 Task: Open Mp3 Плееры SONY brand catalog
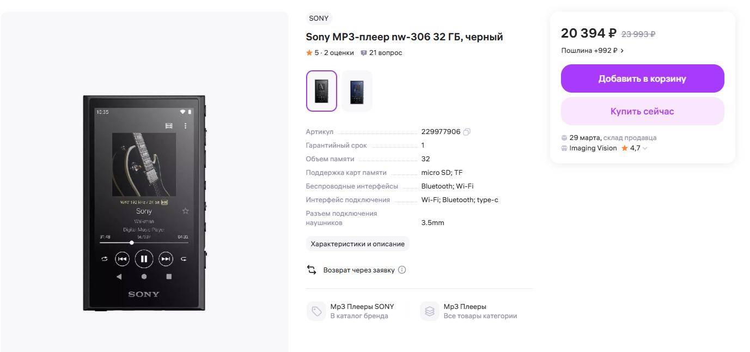[x=362, y=307]
